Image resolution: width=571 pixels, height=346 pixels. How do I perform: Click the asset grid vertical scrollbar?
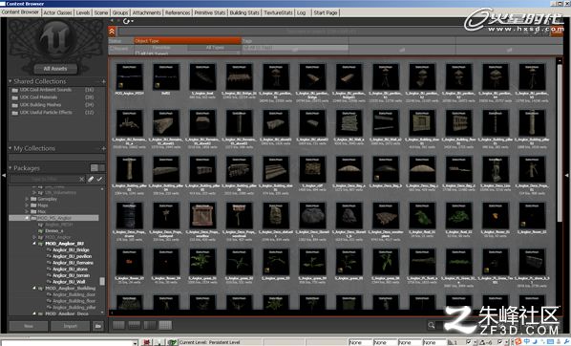coord(560,142)
